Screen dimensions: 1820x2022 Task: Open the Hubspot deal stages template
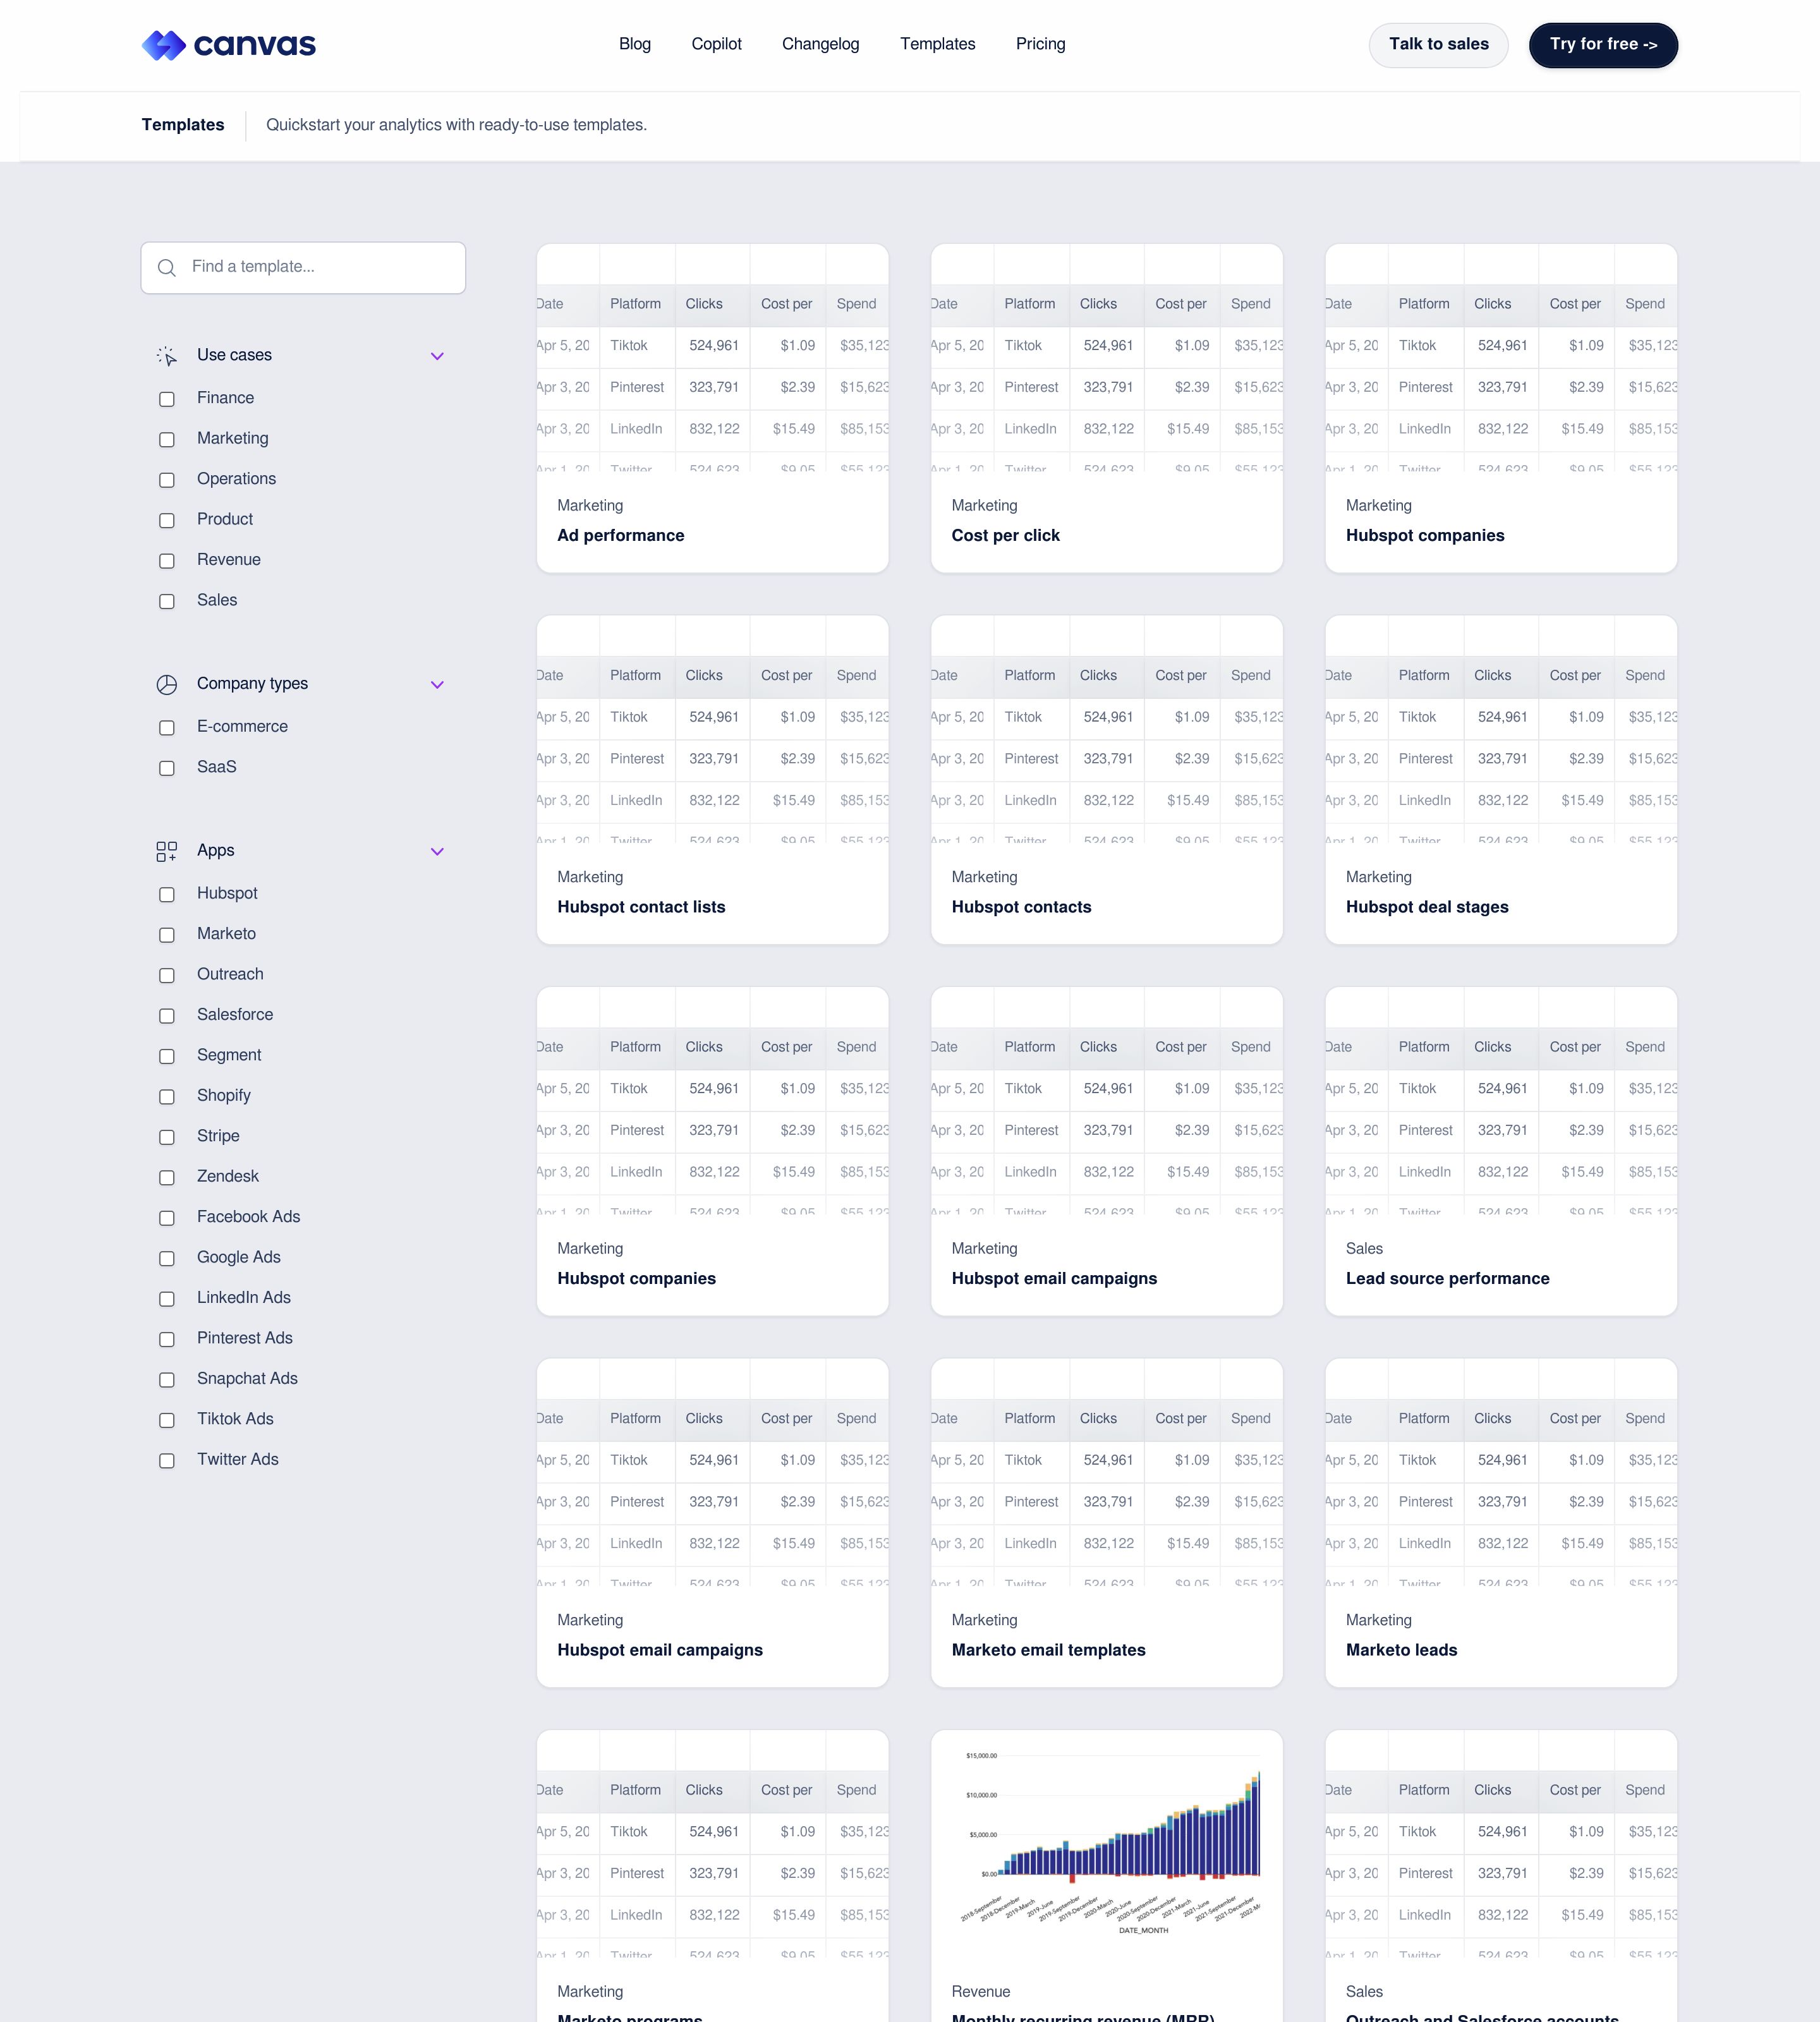(1500, 780)
